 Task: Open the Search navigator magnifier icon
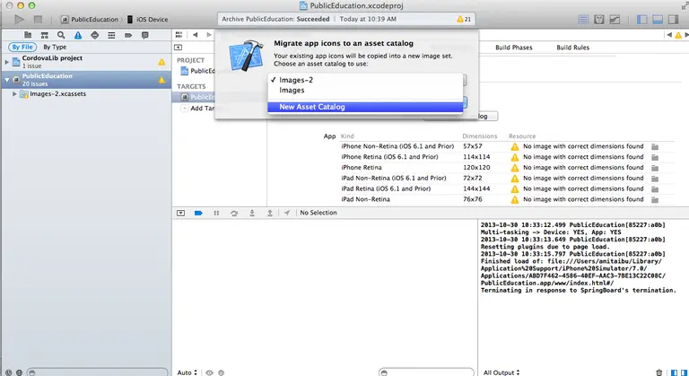tap(61, 35)
